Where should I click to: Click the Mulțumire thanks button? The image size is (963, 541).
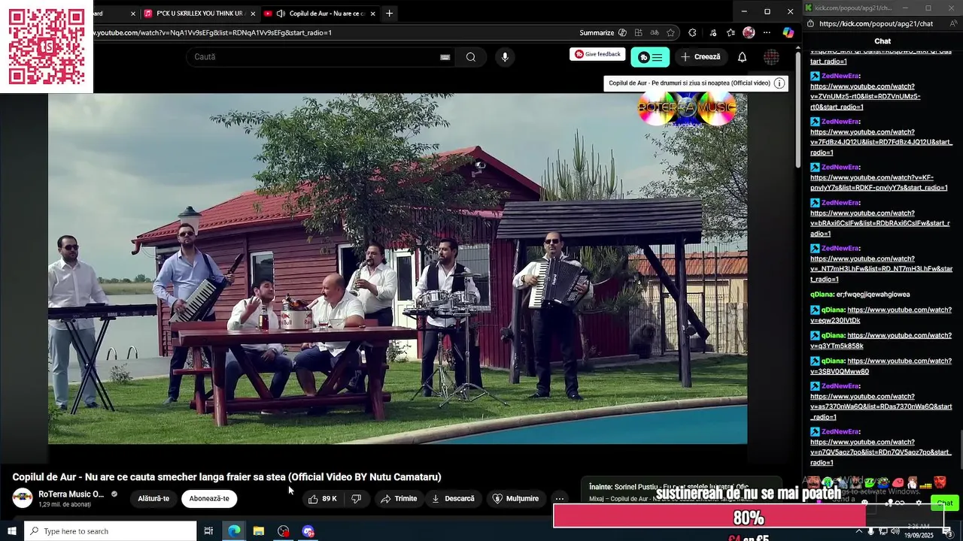click(x=515, y=499)
